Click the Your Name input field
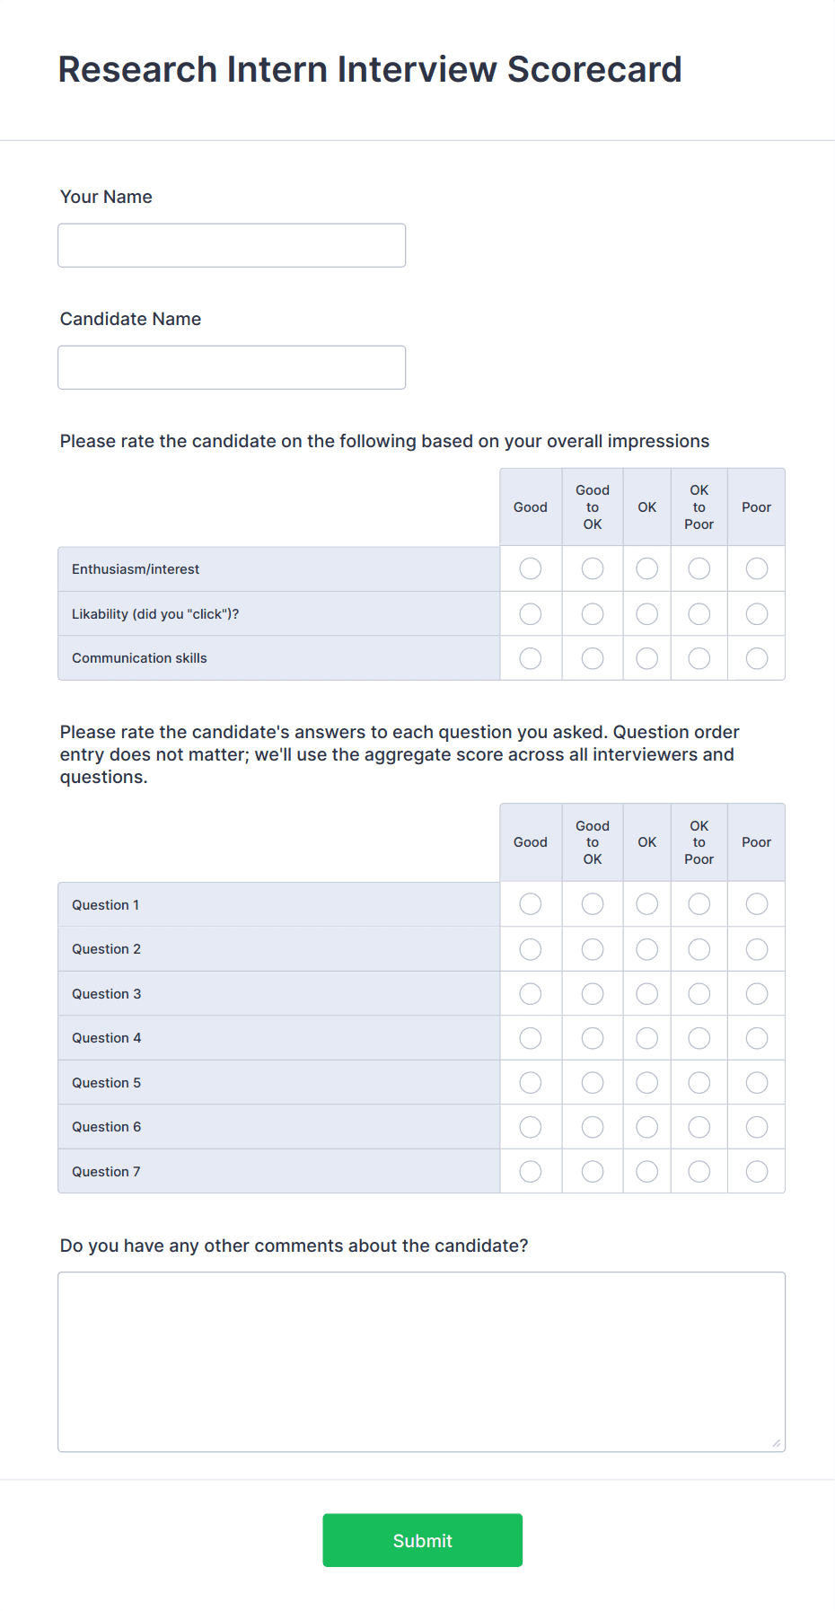This screenshot has width=835, height=1611. click(231, 244)
